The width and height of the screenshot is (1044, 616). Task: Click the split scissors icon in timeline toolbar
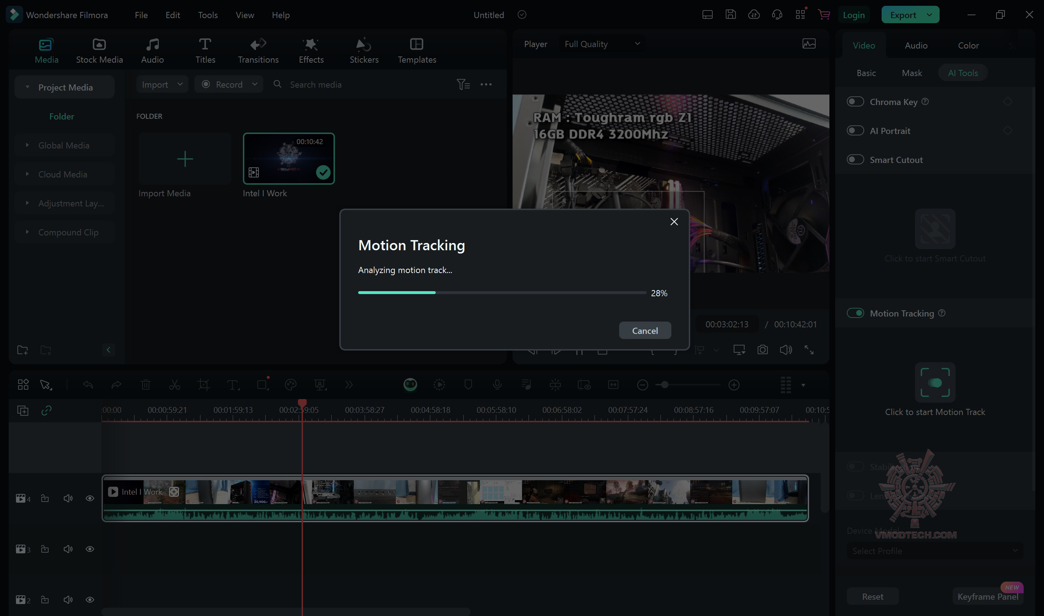tap(174, 385)
